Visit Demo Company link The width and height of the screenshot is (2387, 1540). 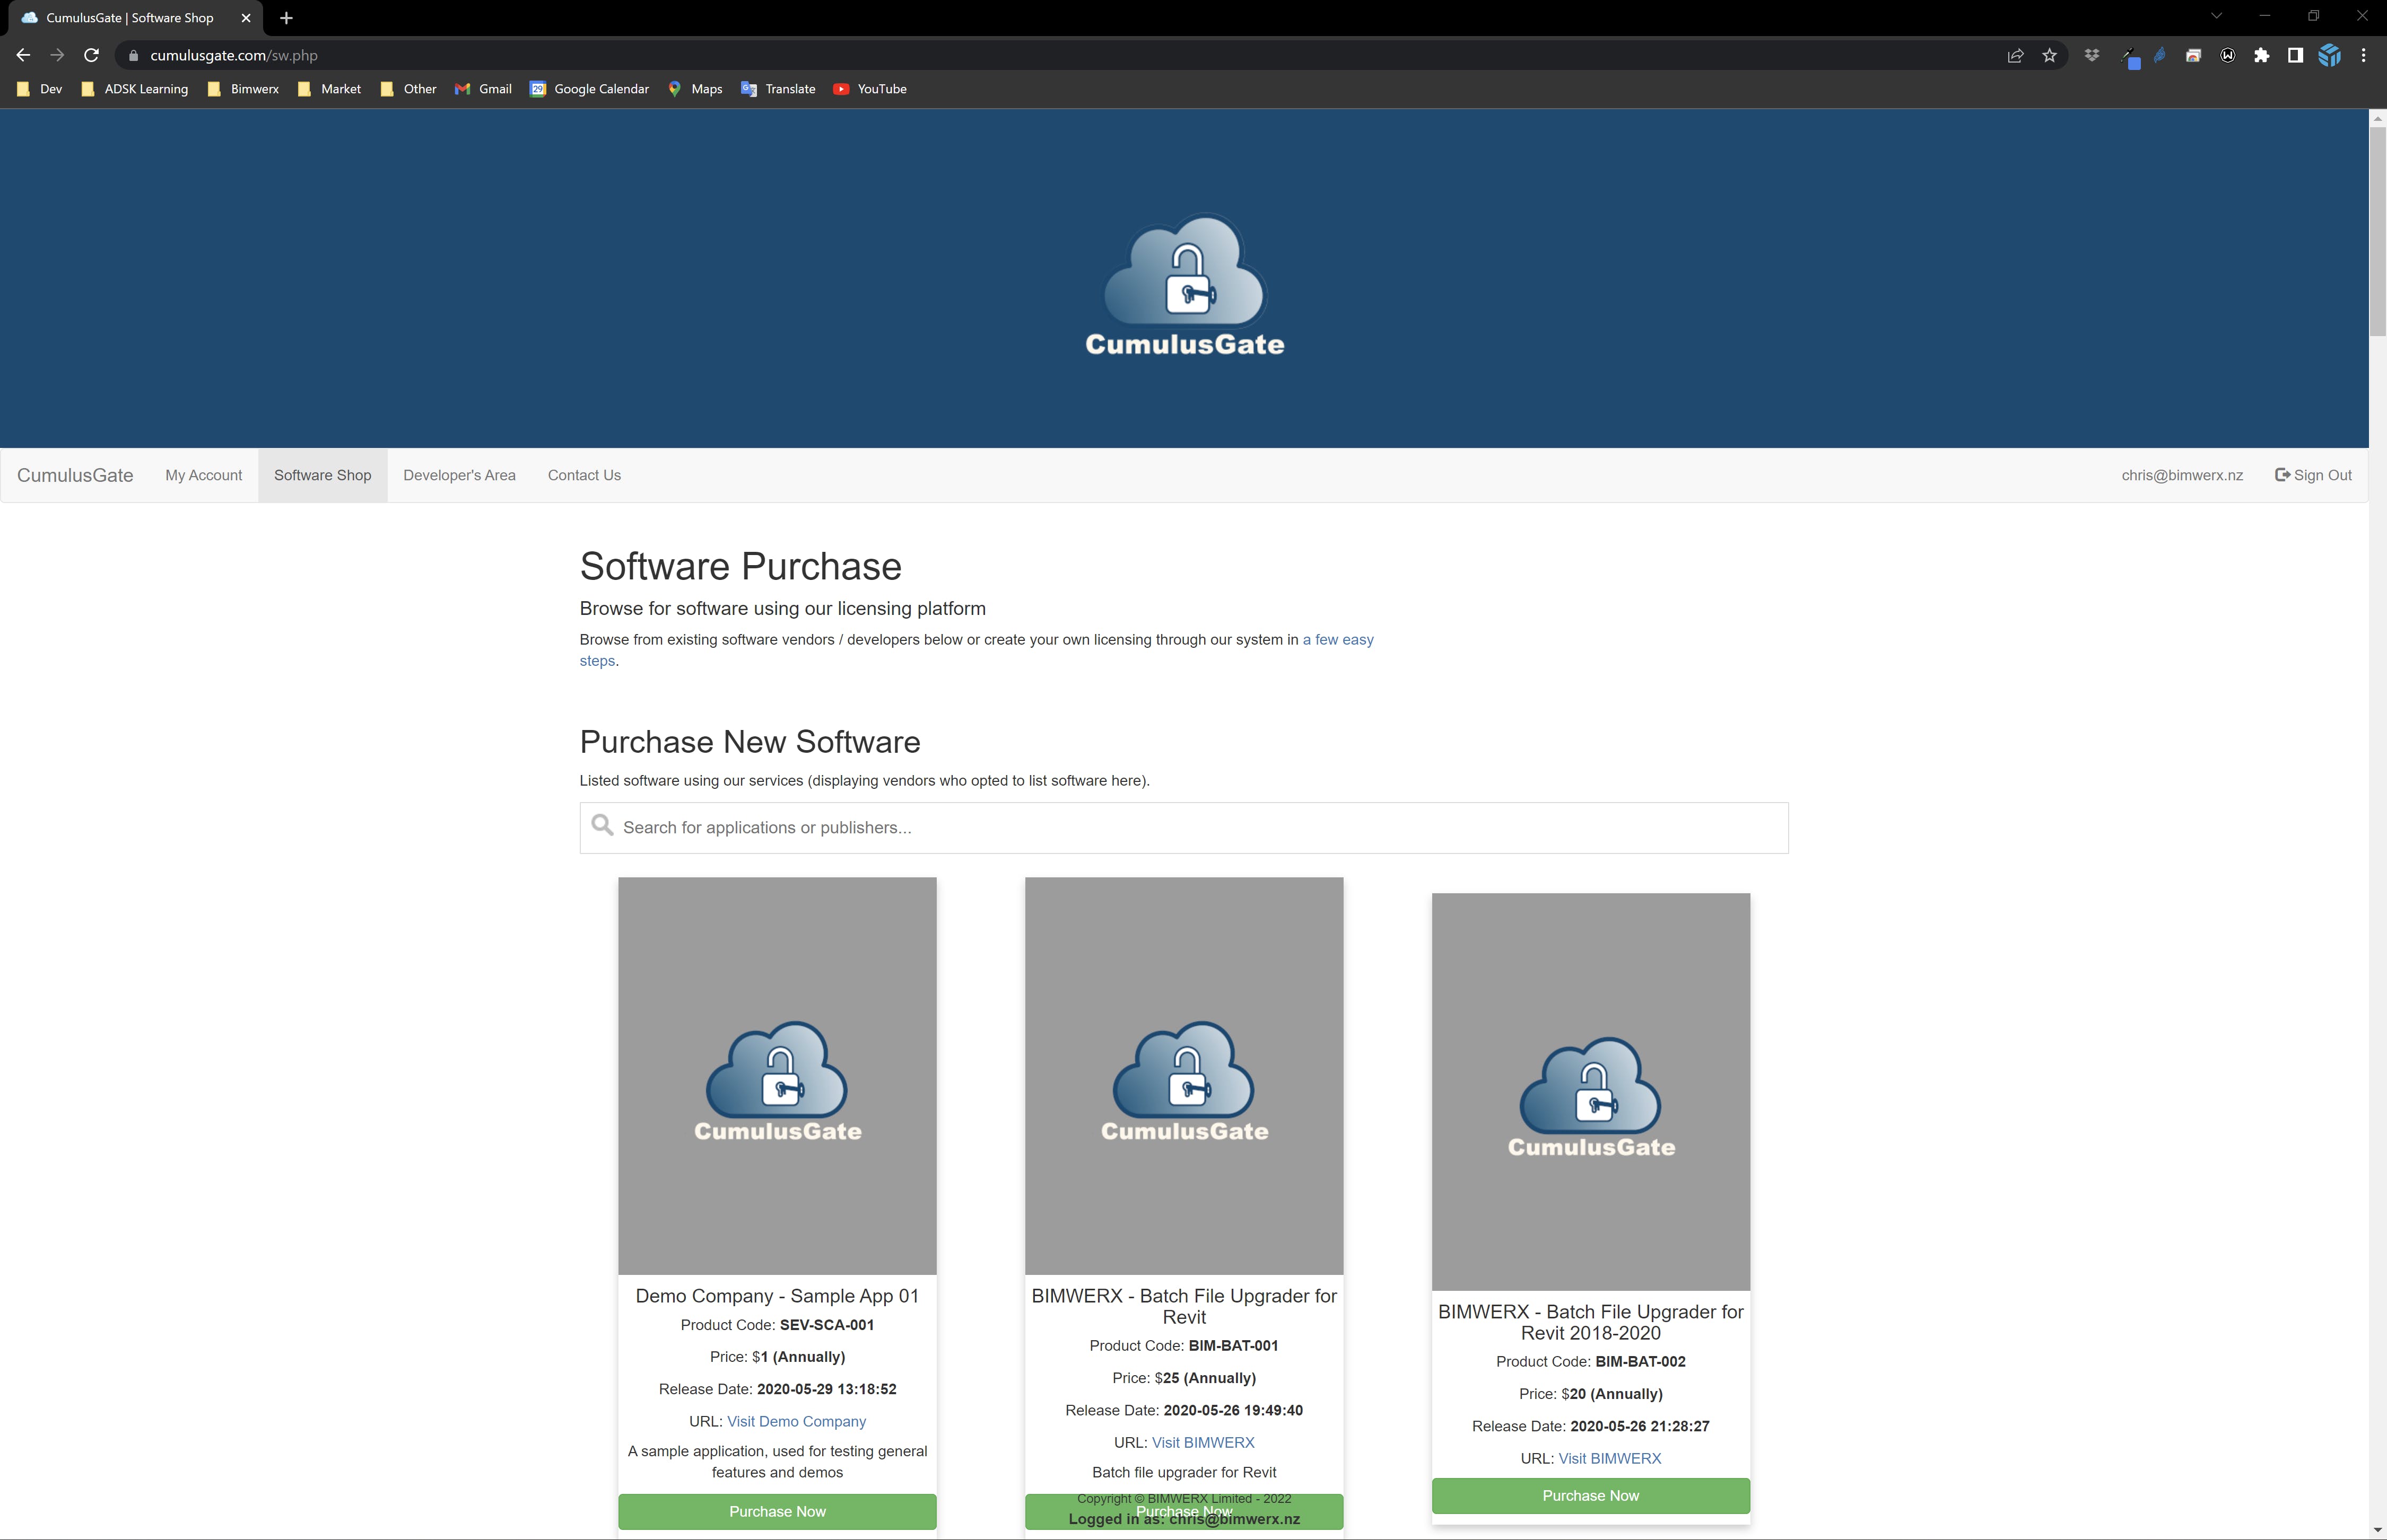[796, 1421]
